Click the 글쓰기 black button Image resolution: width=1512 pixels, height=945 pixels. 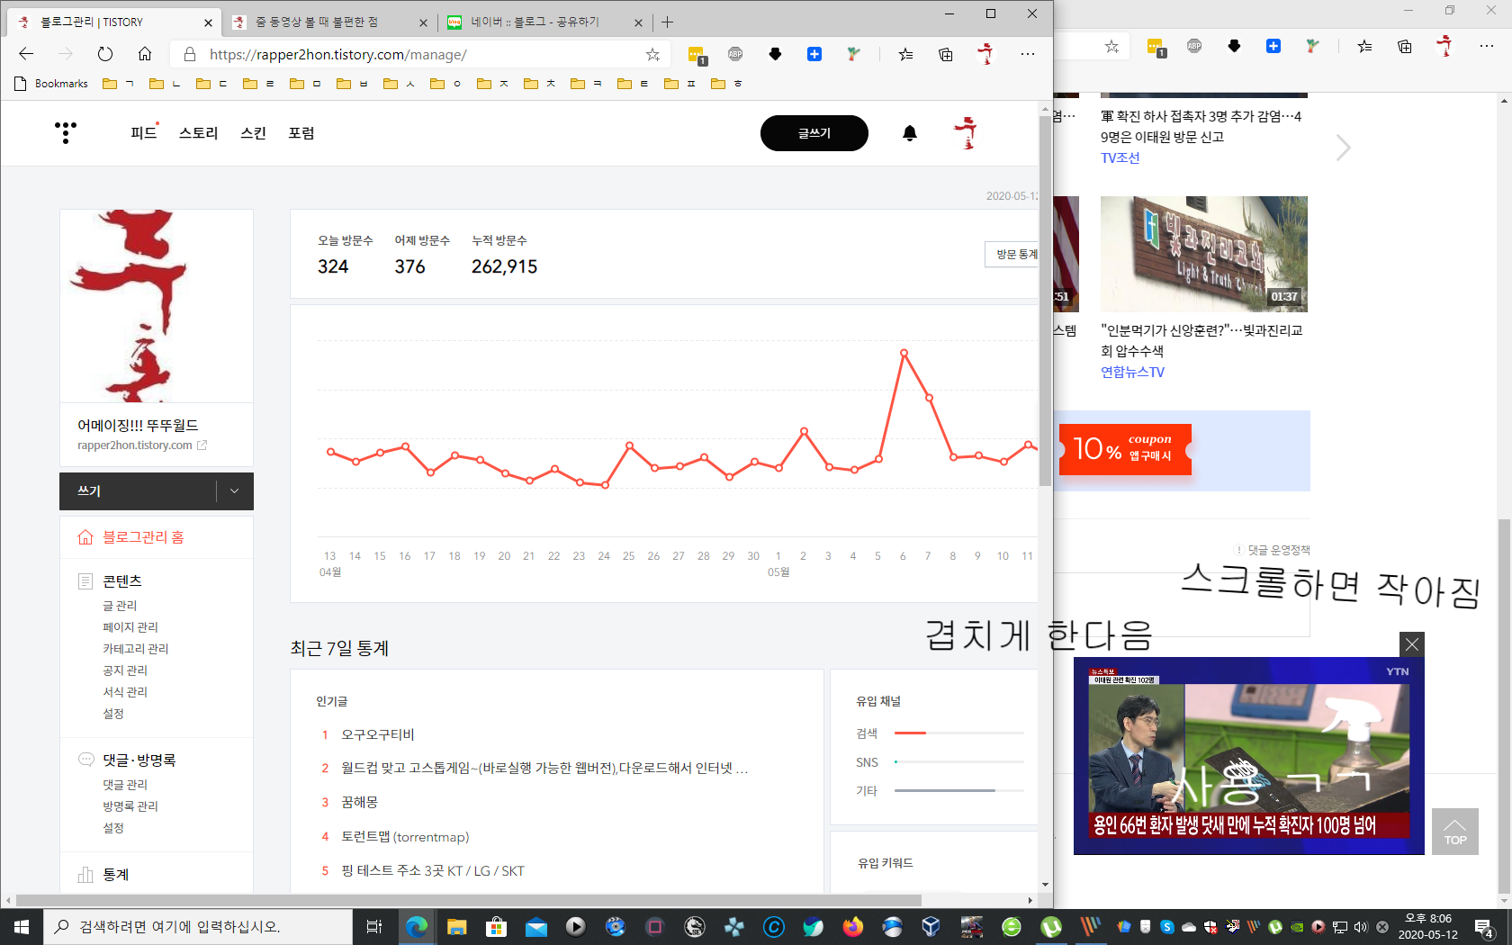pyautogui.click(x=814, y=133)
